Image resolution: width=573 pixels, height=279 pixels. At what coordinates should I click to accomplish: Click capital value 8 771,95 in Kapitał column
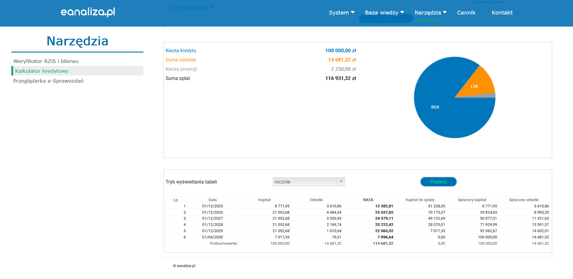(282, 206)
